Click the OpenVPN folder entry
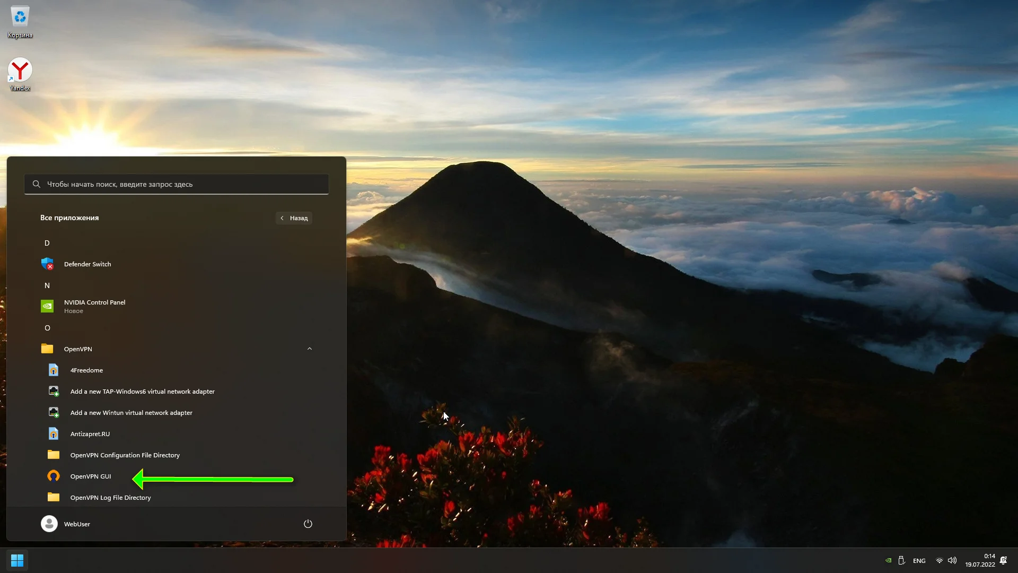The image size is (1018, 573). (78, 349)
